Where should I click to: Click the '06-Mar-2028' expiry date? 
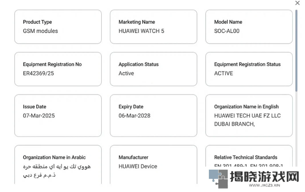[x=134, y=116]
